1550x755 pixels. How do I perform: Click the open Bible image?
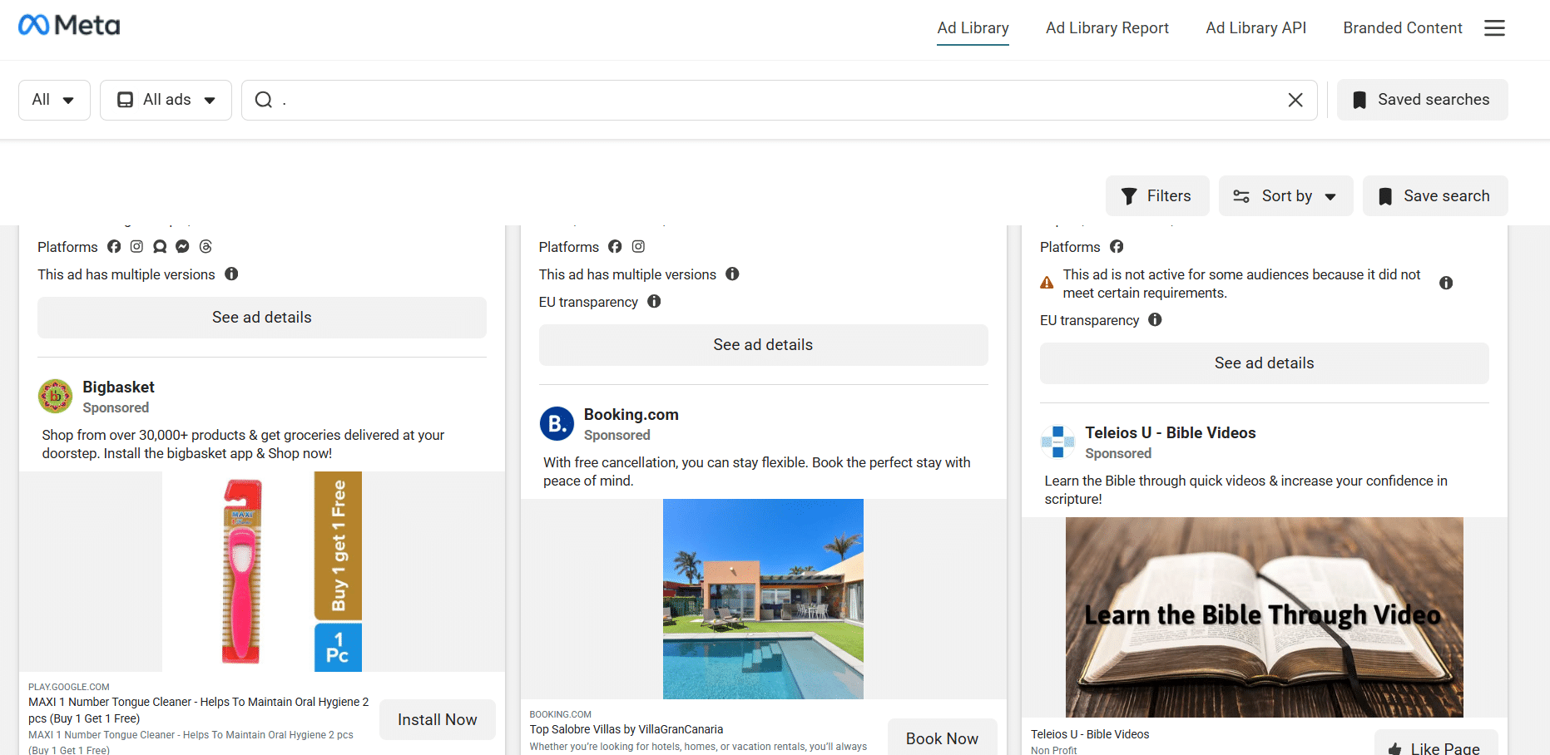[1264, 617]
